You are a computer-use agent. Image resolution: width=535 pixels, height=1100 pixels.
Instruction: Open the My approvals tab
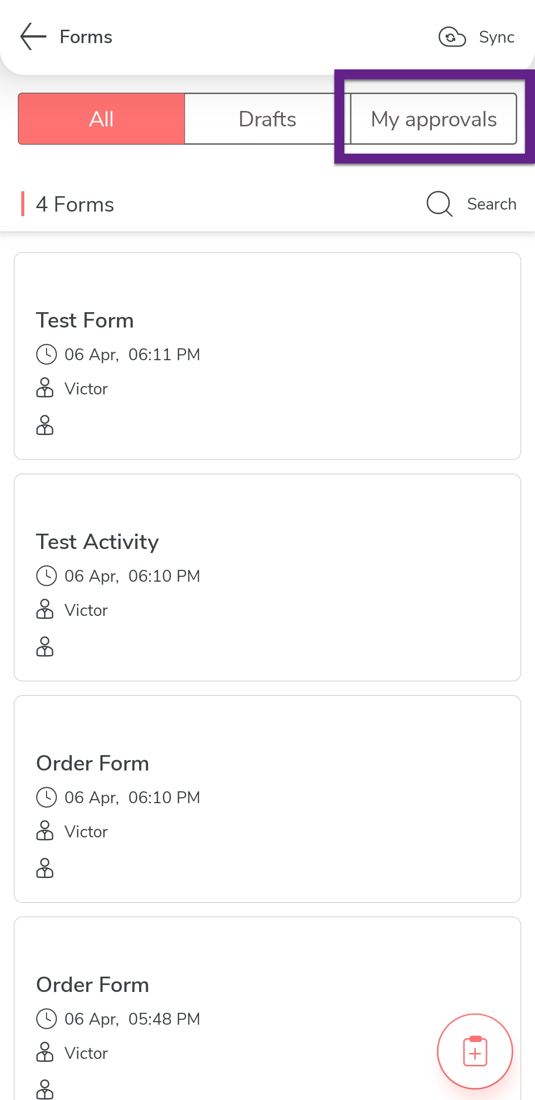tap(433, 119)
